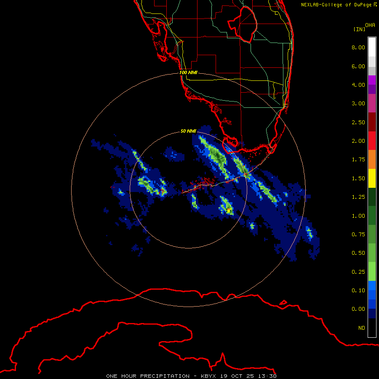Select the 2.50 legend value
The height and width of the screenshot is (379, 379).
click(x=358, y=122)
